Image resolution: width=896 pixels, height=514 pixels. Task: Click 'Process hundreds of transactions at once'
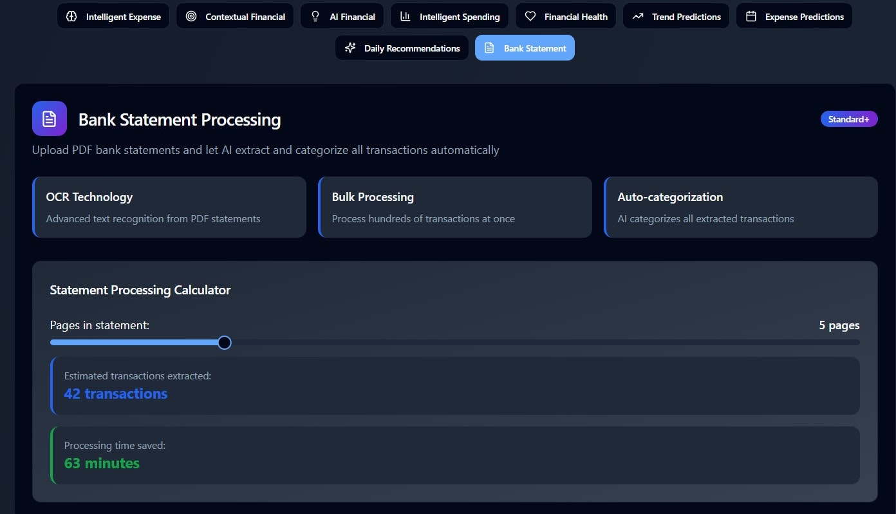[x=424, y=219]
